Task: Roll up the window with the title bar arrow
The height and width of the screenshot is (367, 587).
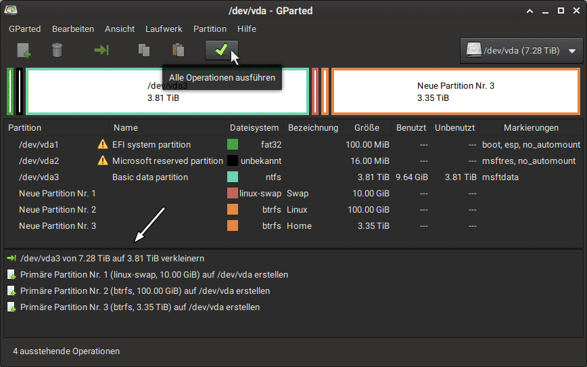Action: click(530, 11)
